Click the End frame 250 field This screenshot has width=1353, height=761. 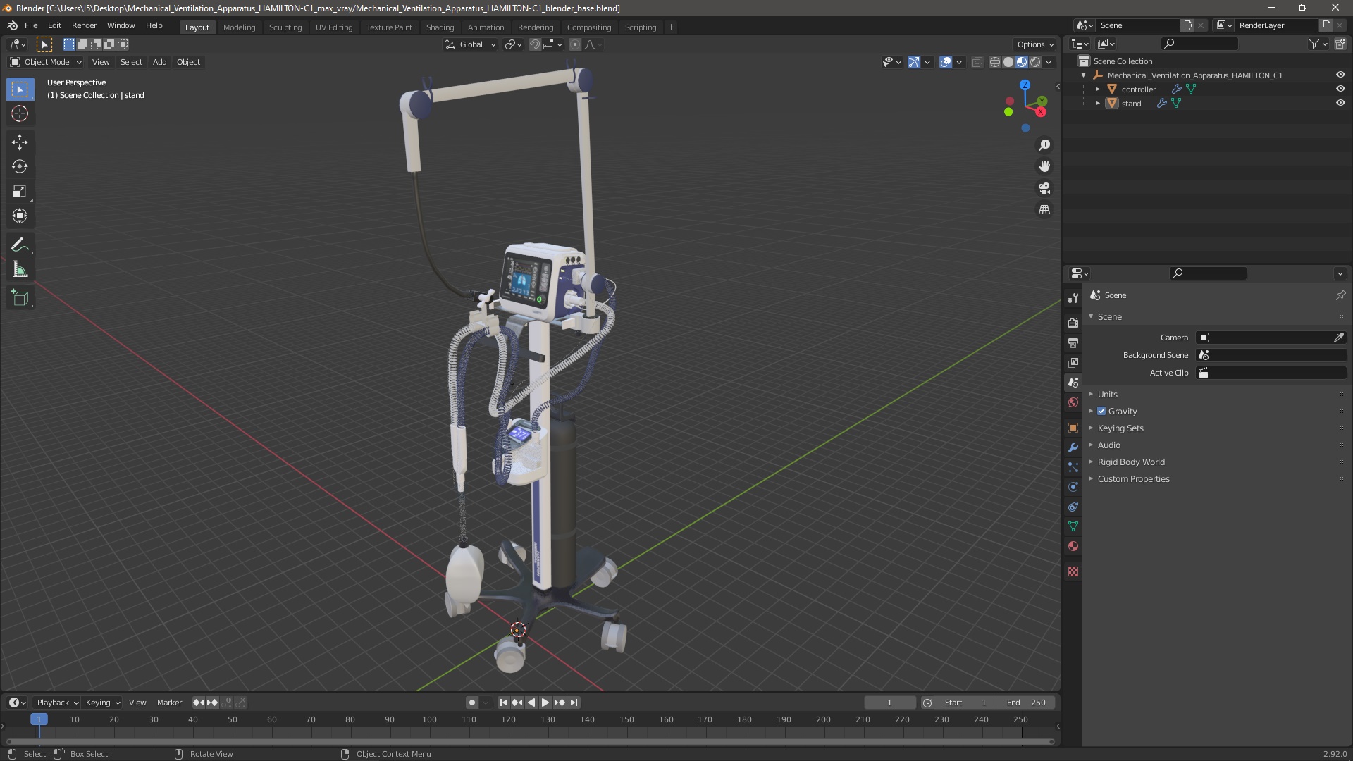point(1027,703)
